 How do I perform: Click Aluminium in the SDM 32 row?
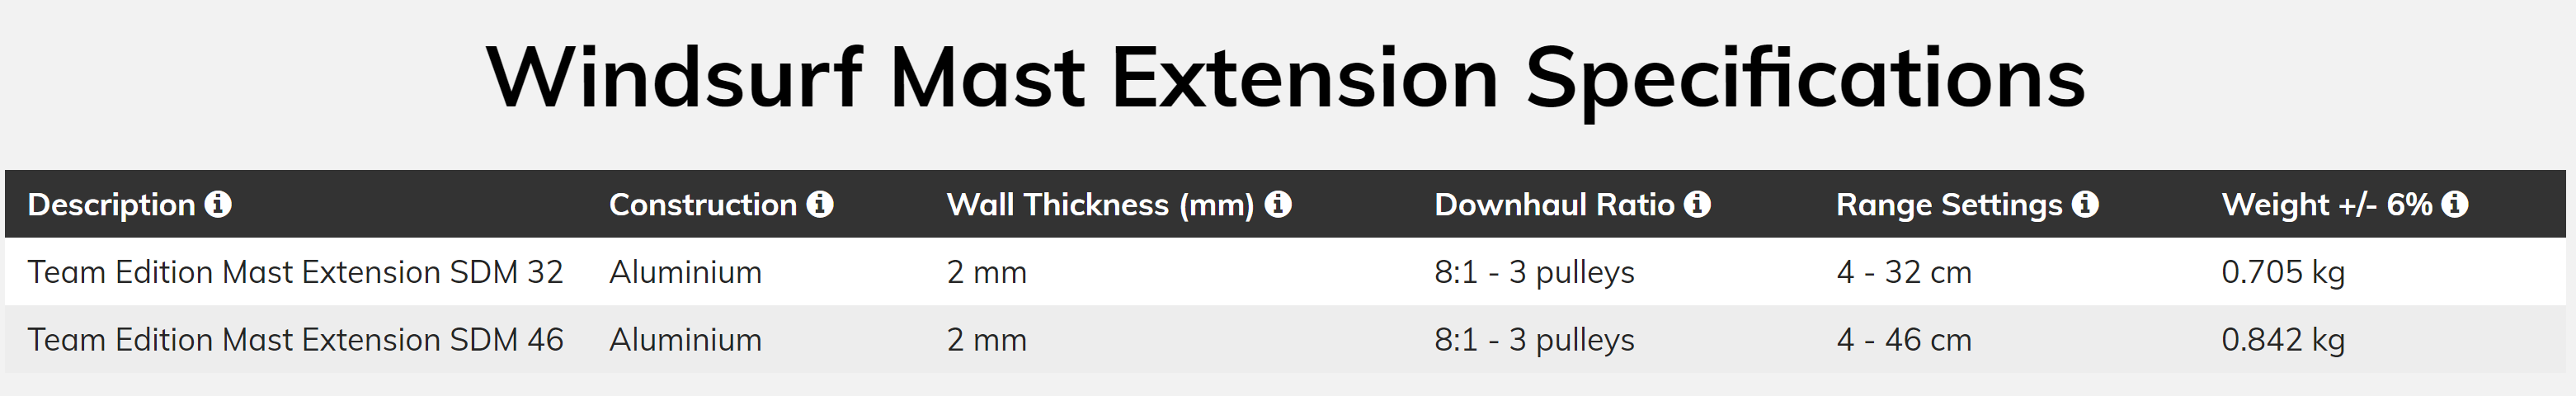(x=685, y=272)
